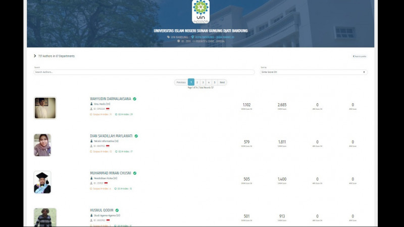Click Wahyudin Darmalaksana's profile photo

(45, 108)
